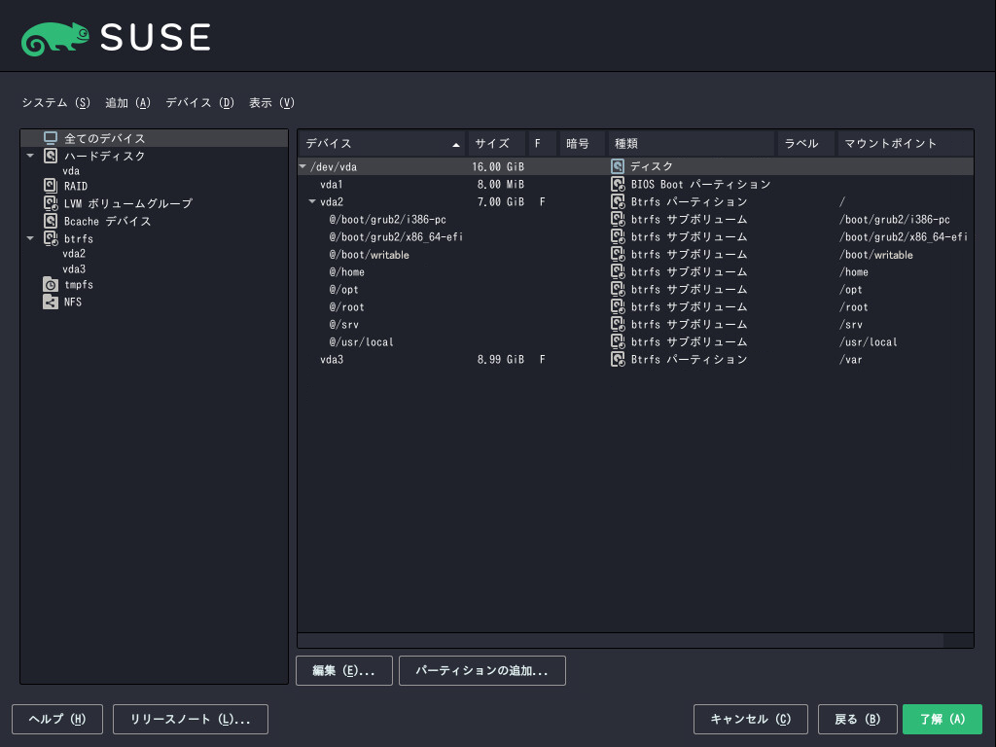This screenshot has width=996, height=747.
Task: Click the RAID icon in sidebar
Action: point(51,186)
